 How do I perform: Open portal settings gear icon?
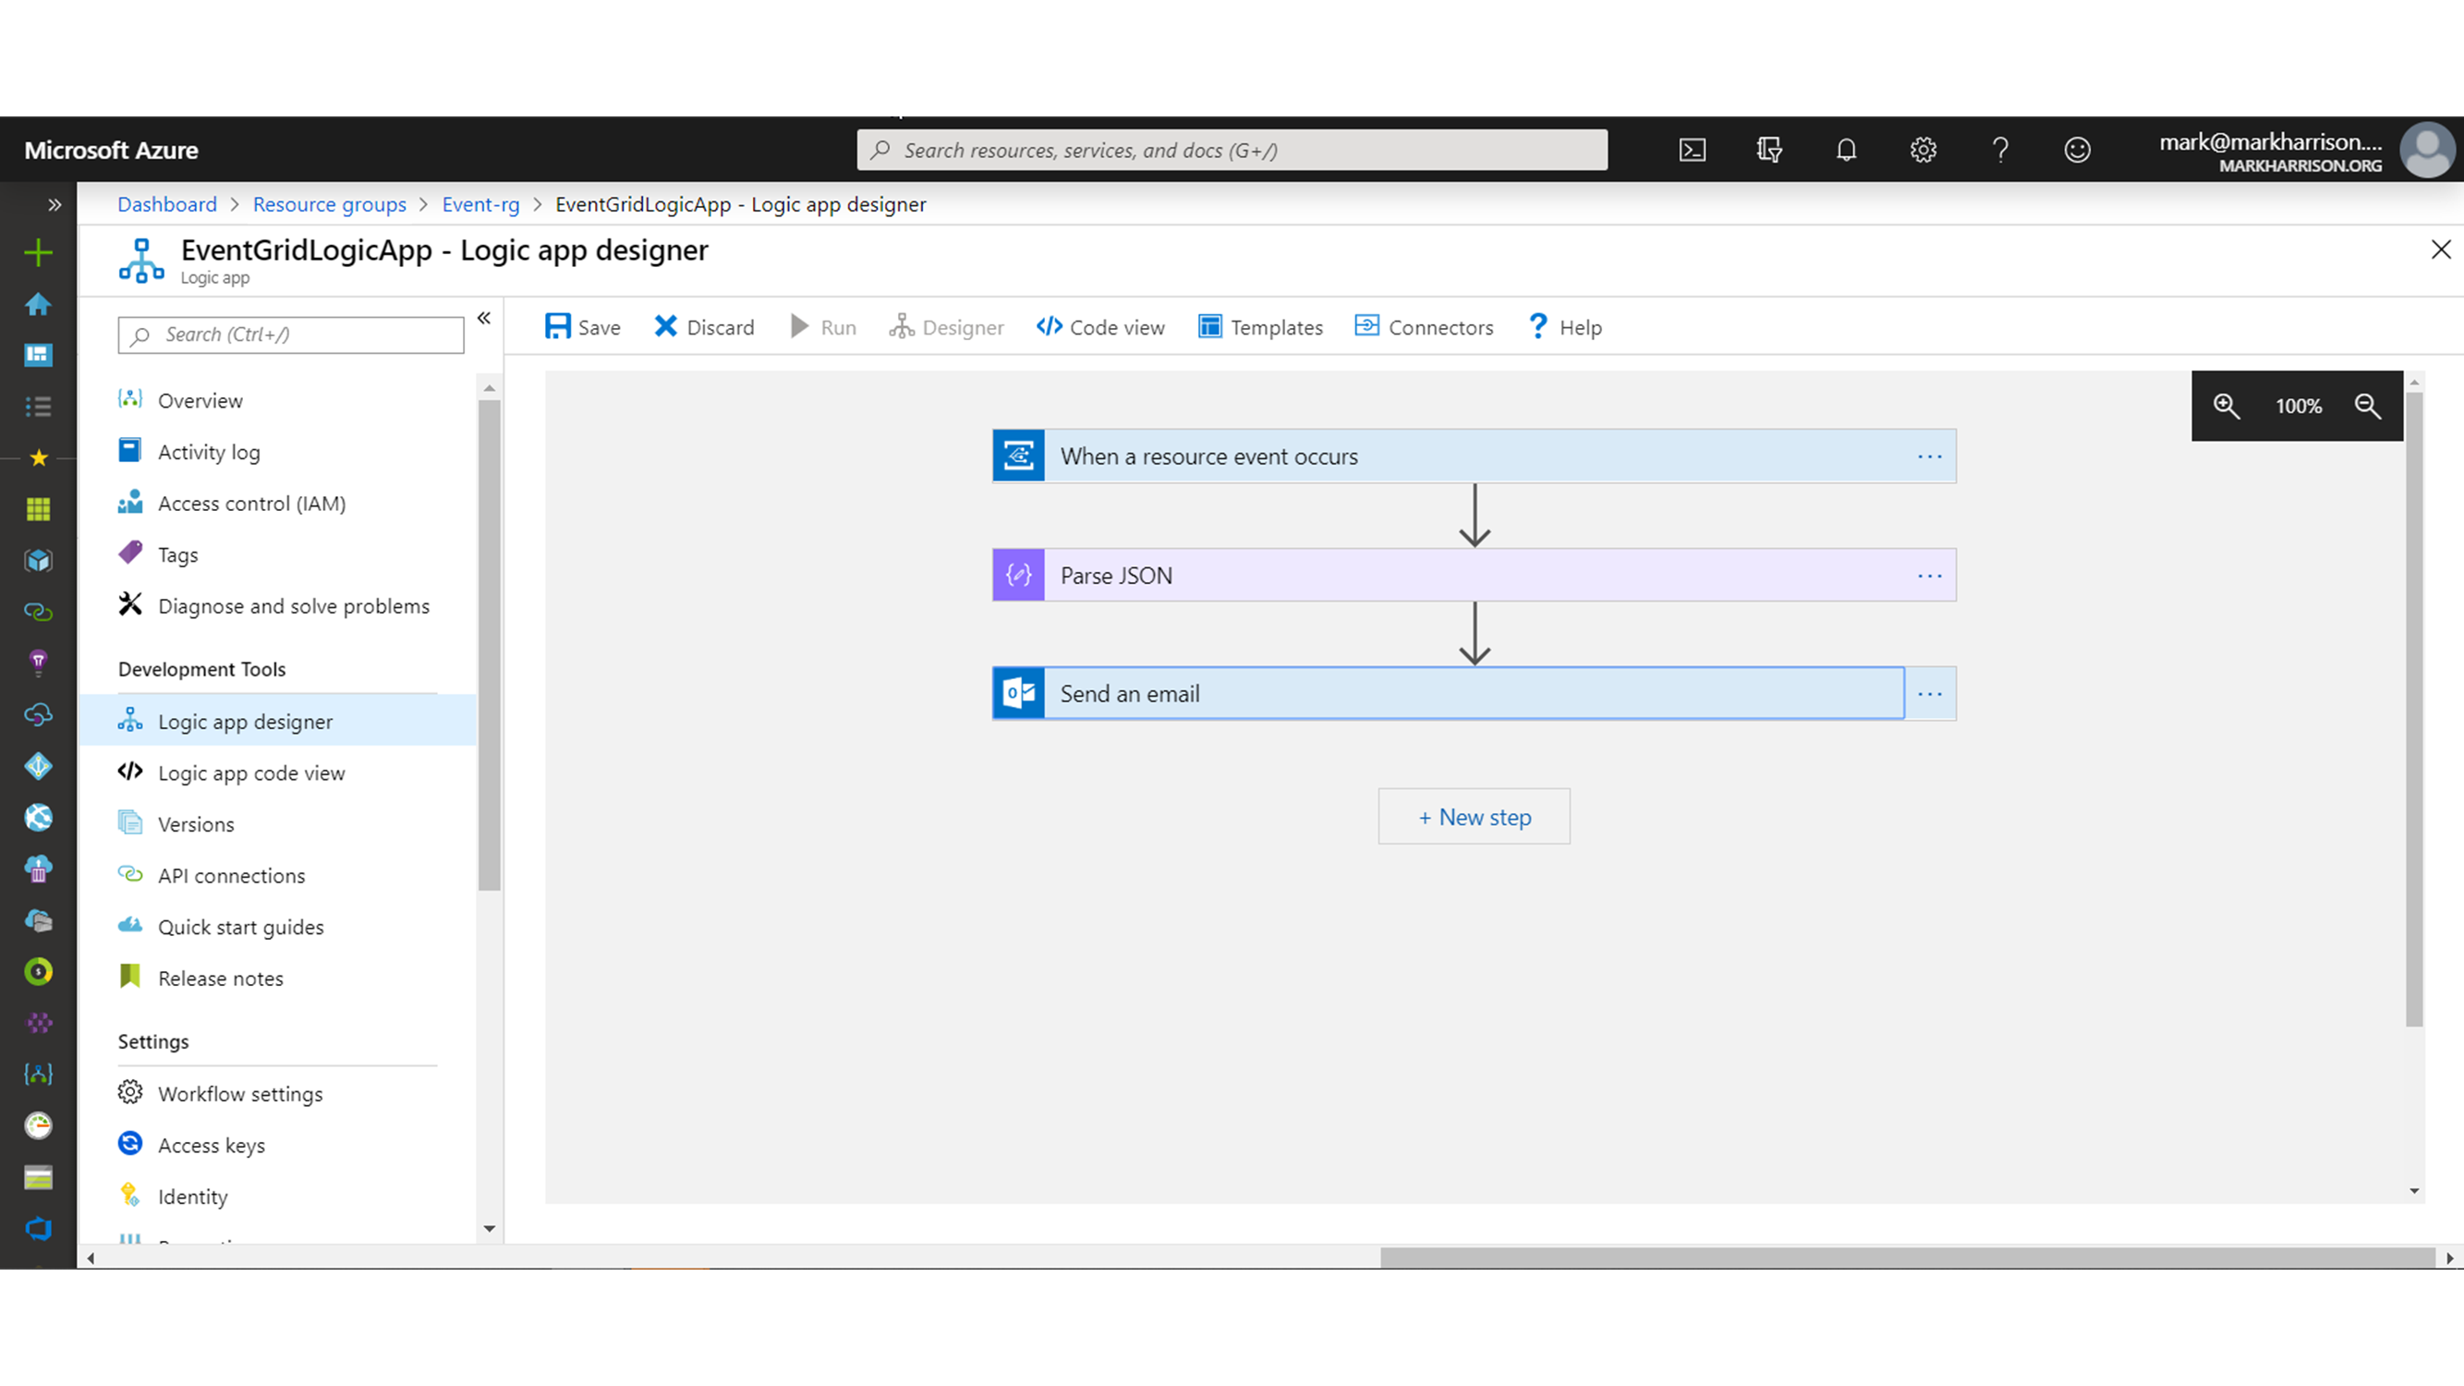pyautogui.click(x=1923, y=151)
